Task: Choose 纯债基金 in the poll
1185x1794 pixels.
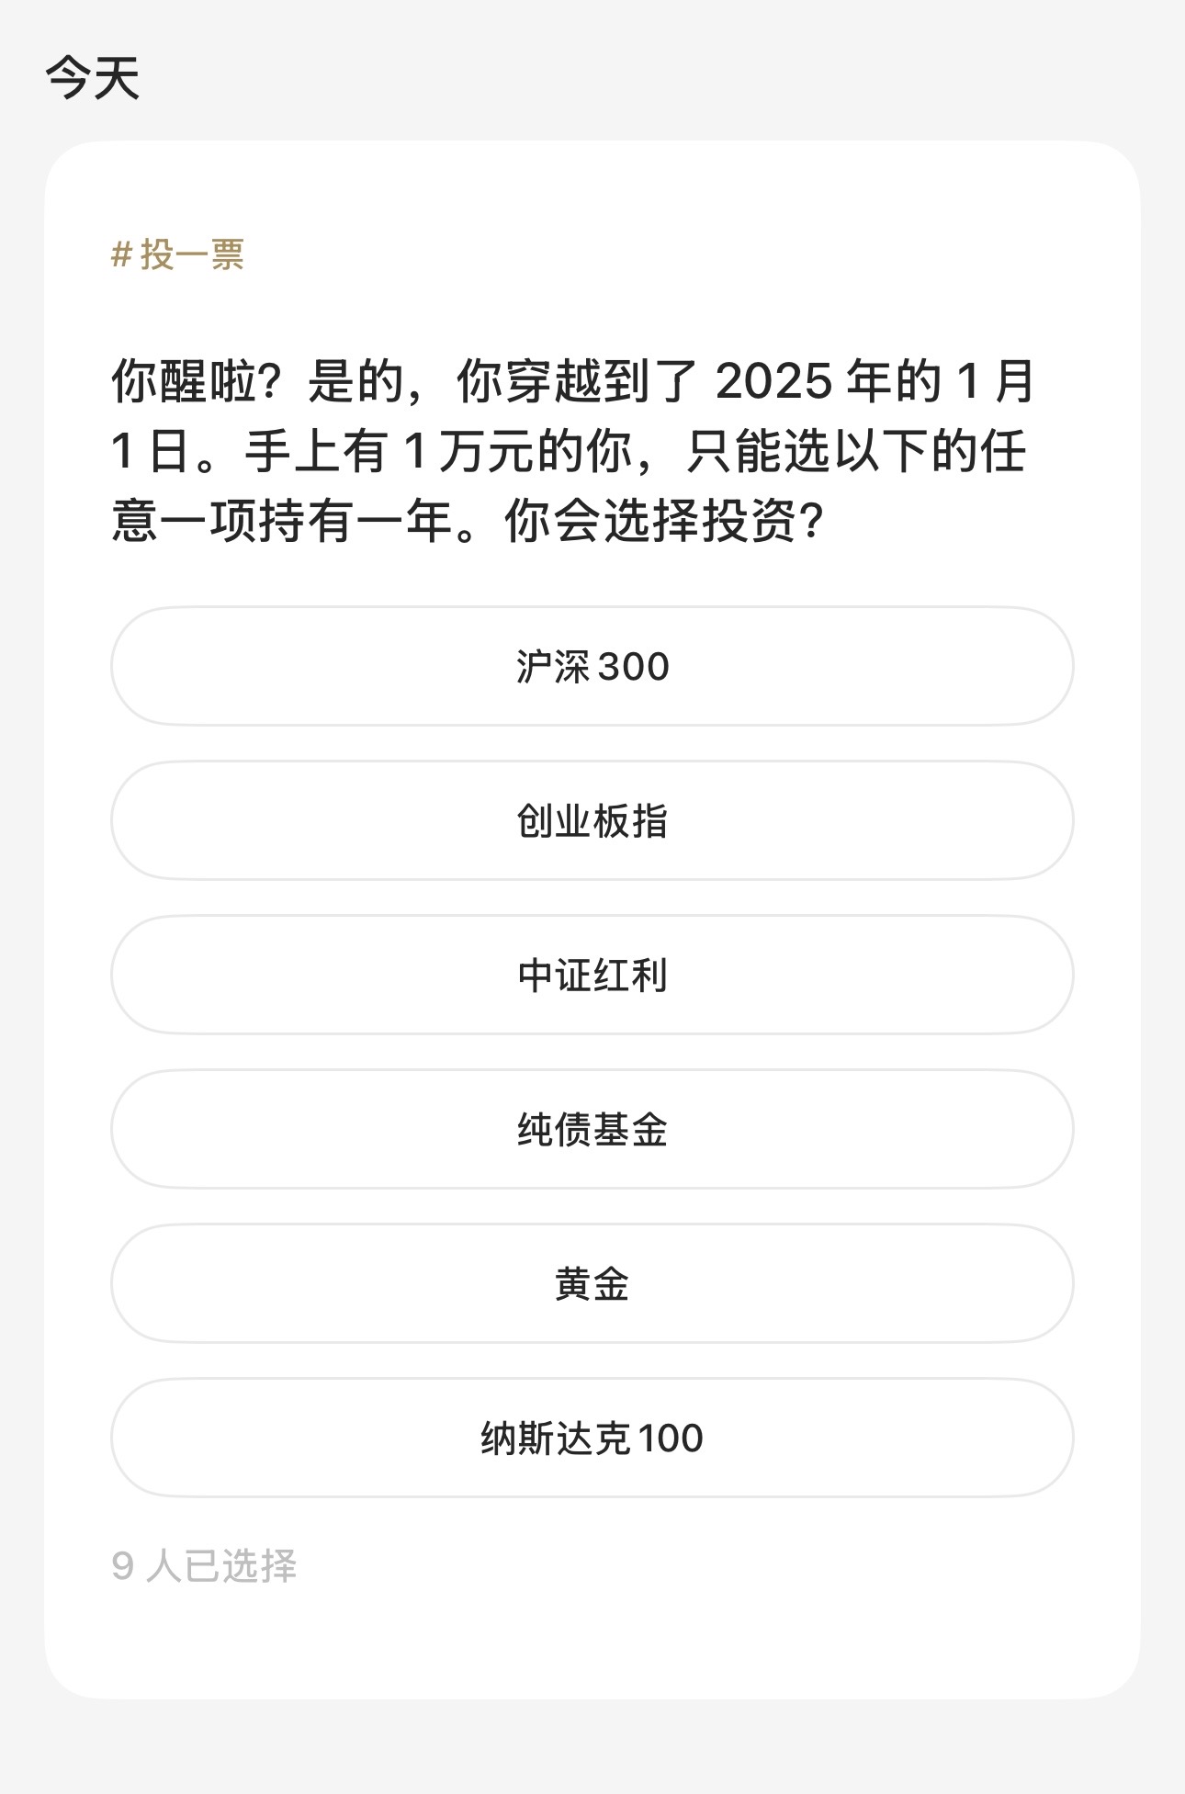Action: coord(592,1129)
